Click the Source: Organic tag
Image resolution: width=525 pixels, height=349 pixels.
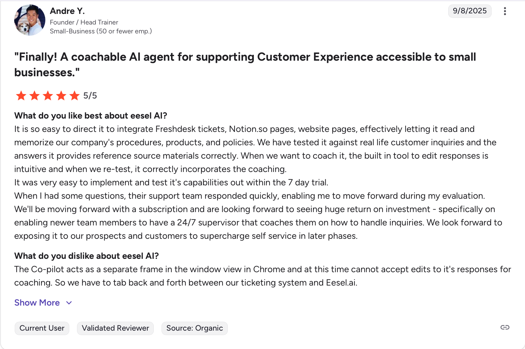point(195,328)
